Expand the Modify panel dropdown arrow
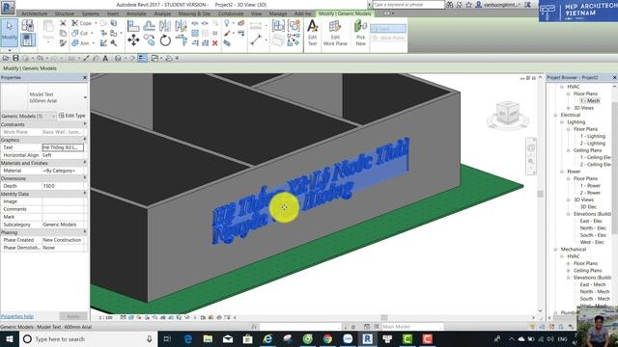The image size is (618, 347). click(x=9, y=50)
